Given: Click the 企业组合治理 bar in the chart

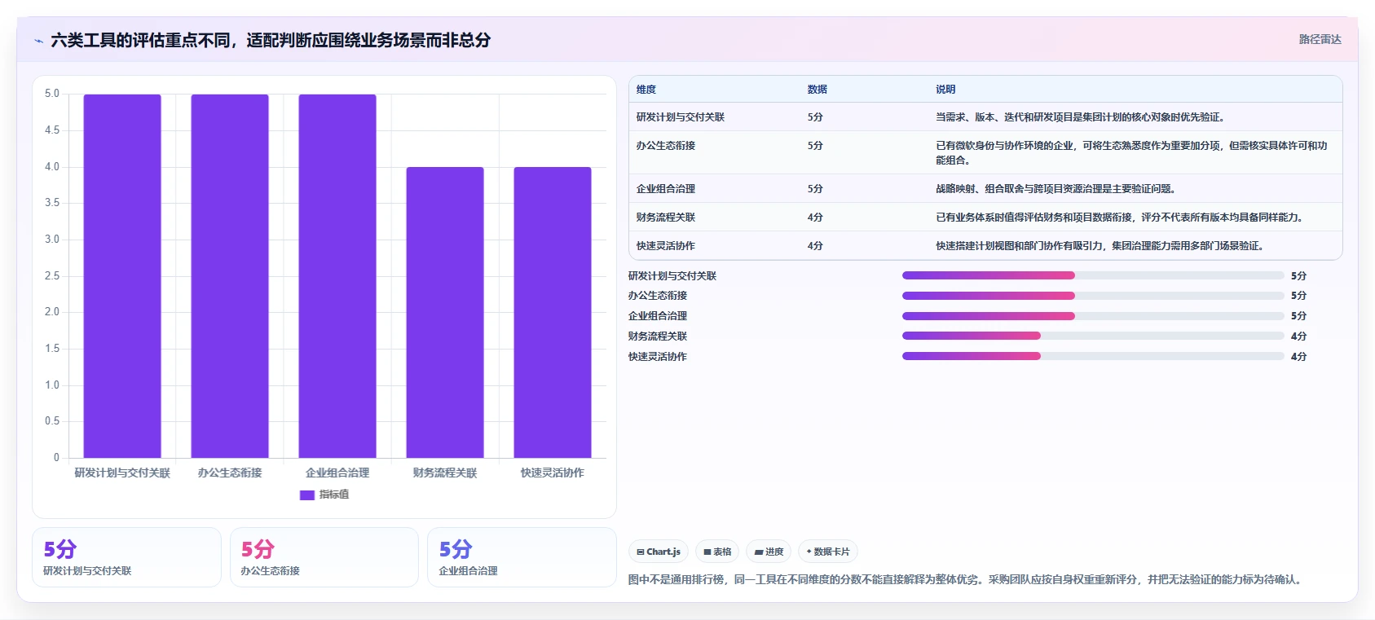Looking at the screenshot, I should [x=337, y=276].
